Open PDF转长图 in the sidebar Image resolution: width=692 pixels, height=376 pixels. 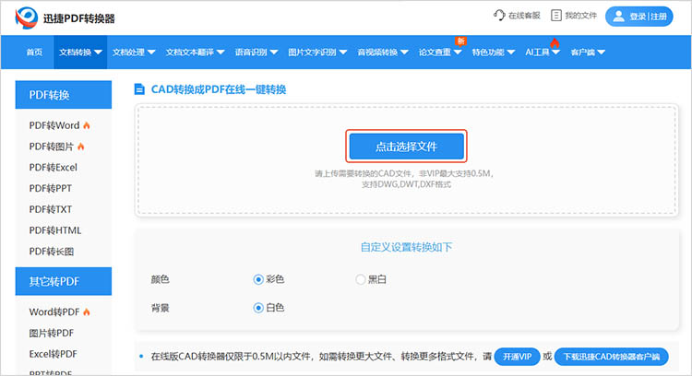[x=51, y=252]
